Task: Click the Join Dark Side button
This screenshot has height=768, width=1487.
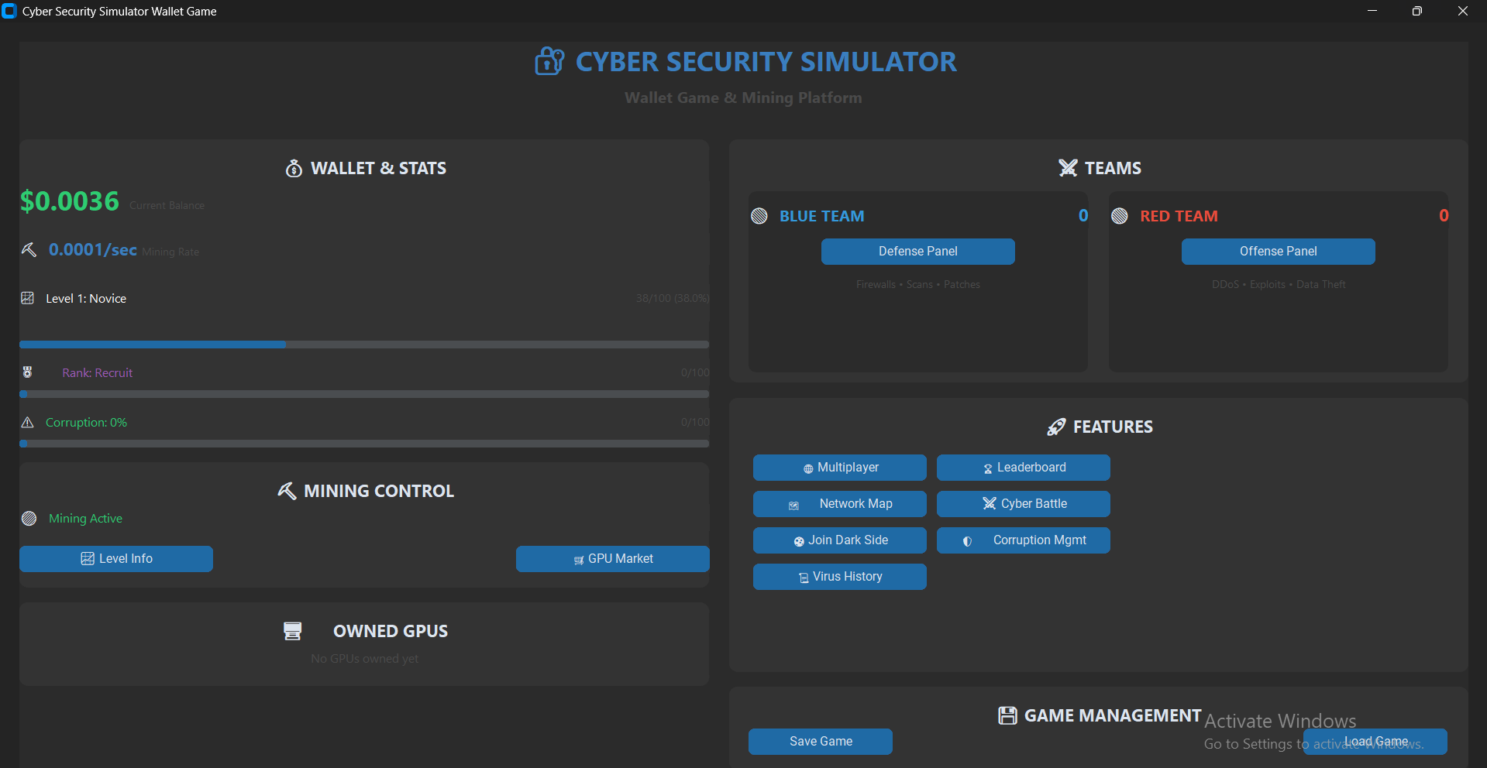Action: (839, 540)
